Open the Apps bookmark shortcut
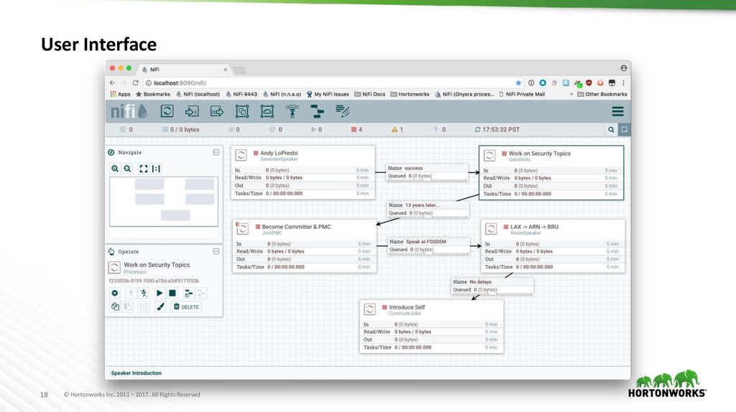 120,94
